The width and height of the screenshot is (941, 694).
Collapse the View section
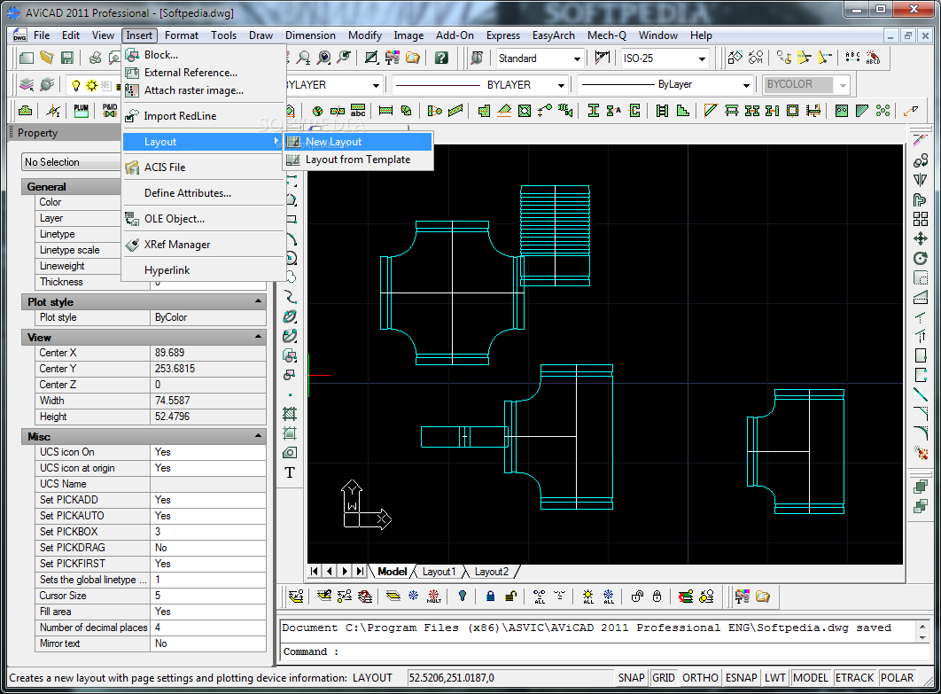coord(258,336)
